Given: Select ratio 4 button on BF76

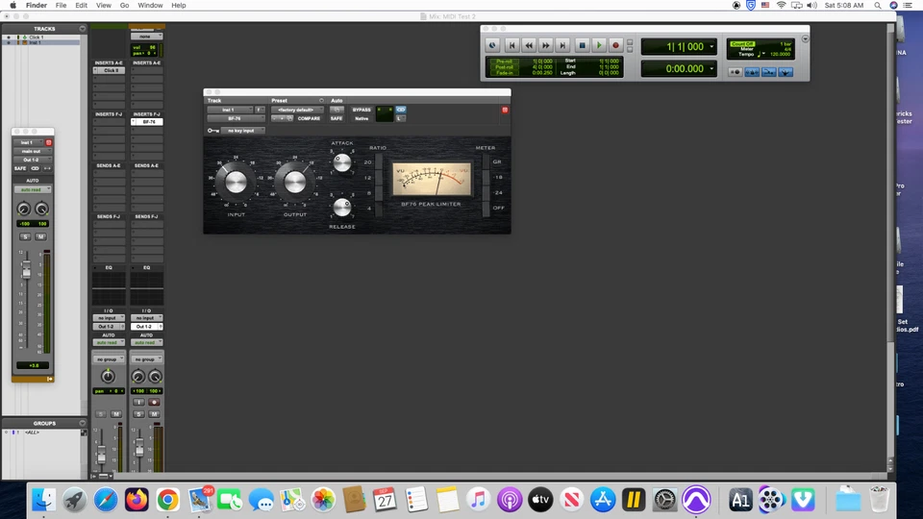Looking at the screenshot, I should click(379, 208).
